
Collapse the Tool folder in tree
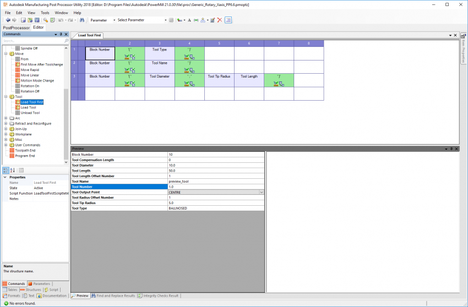pyautogui.click(x=6, y=97)
